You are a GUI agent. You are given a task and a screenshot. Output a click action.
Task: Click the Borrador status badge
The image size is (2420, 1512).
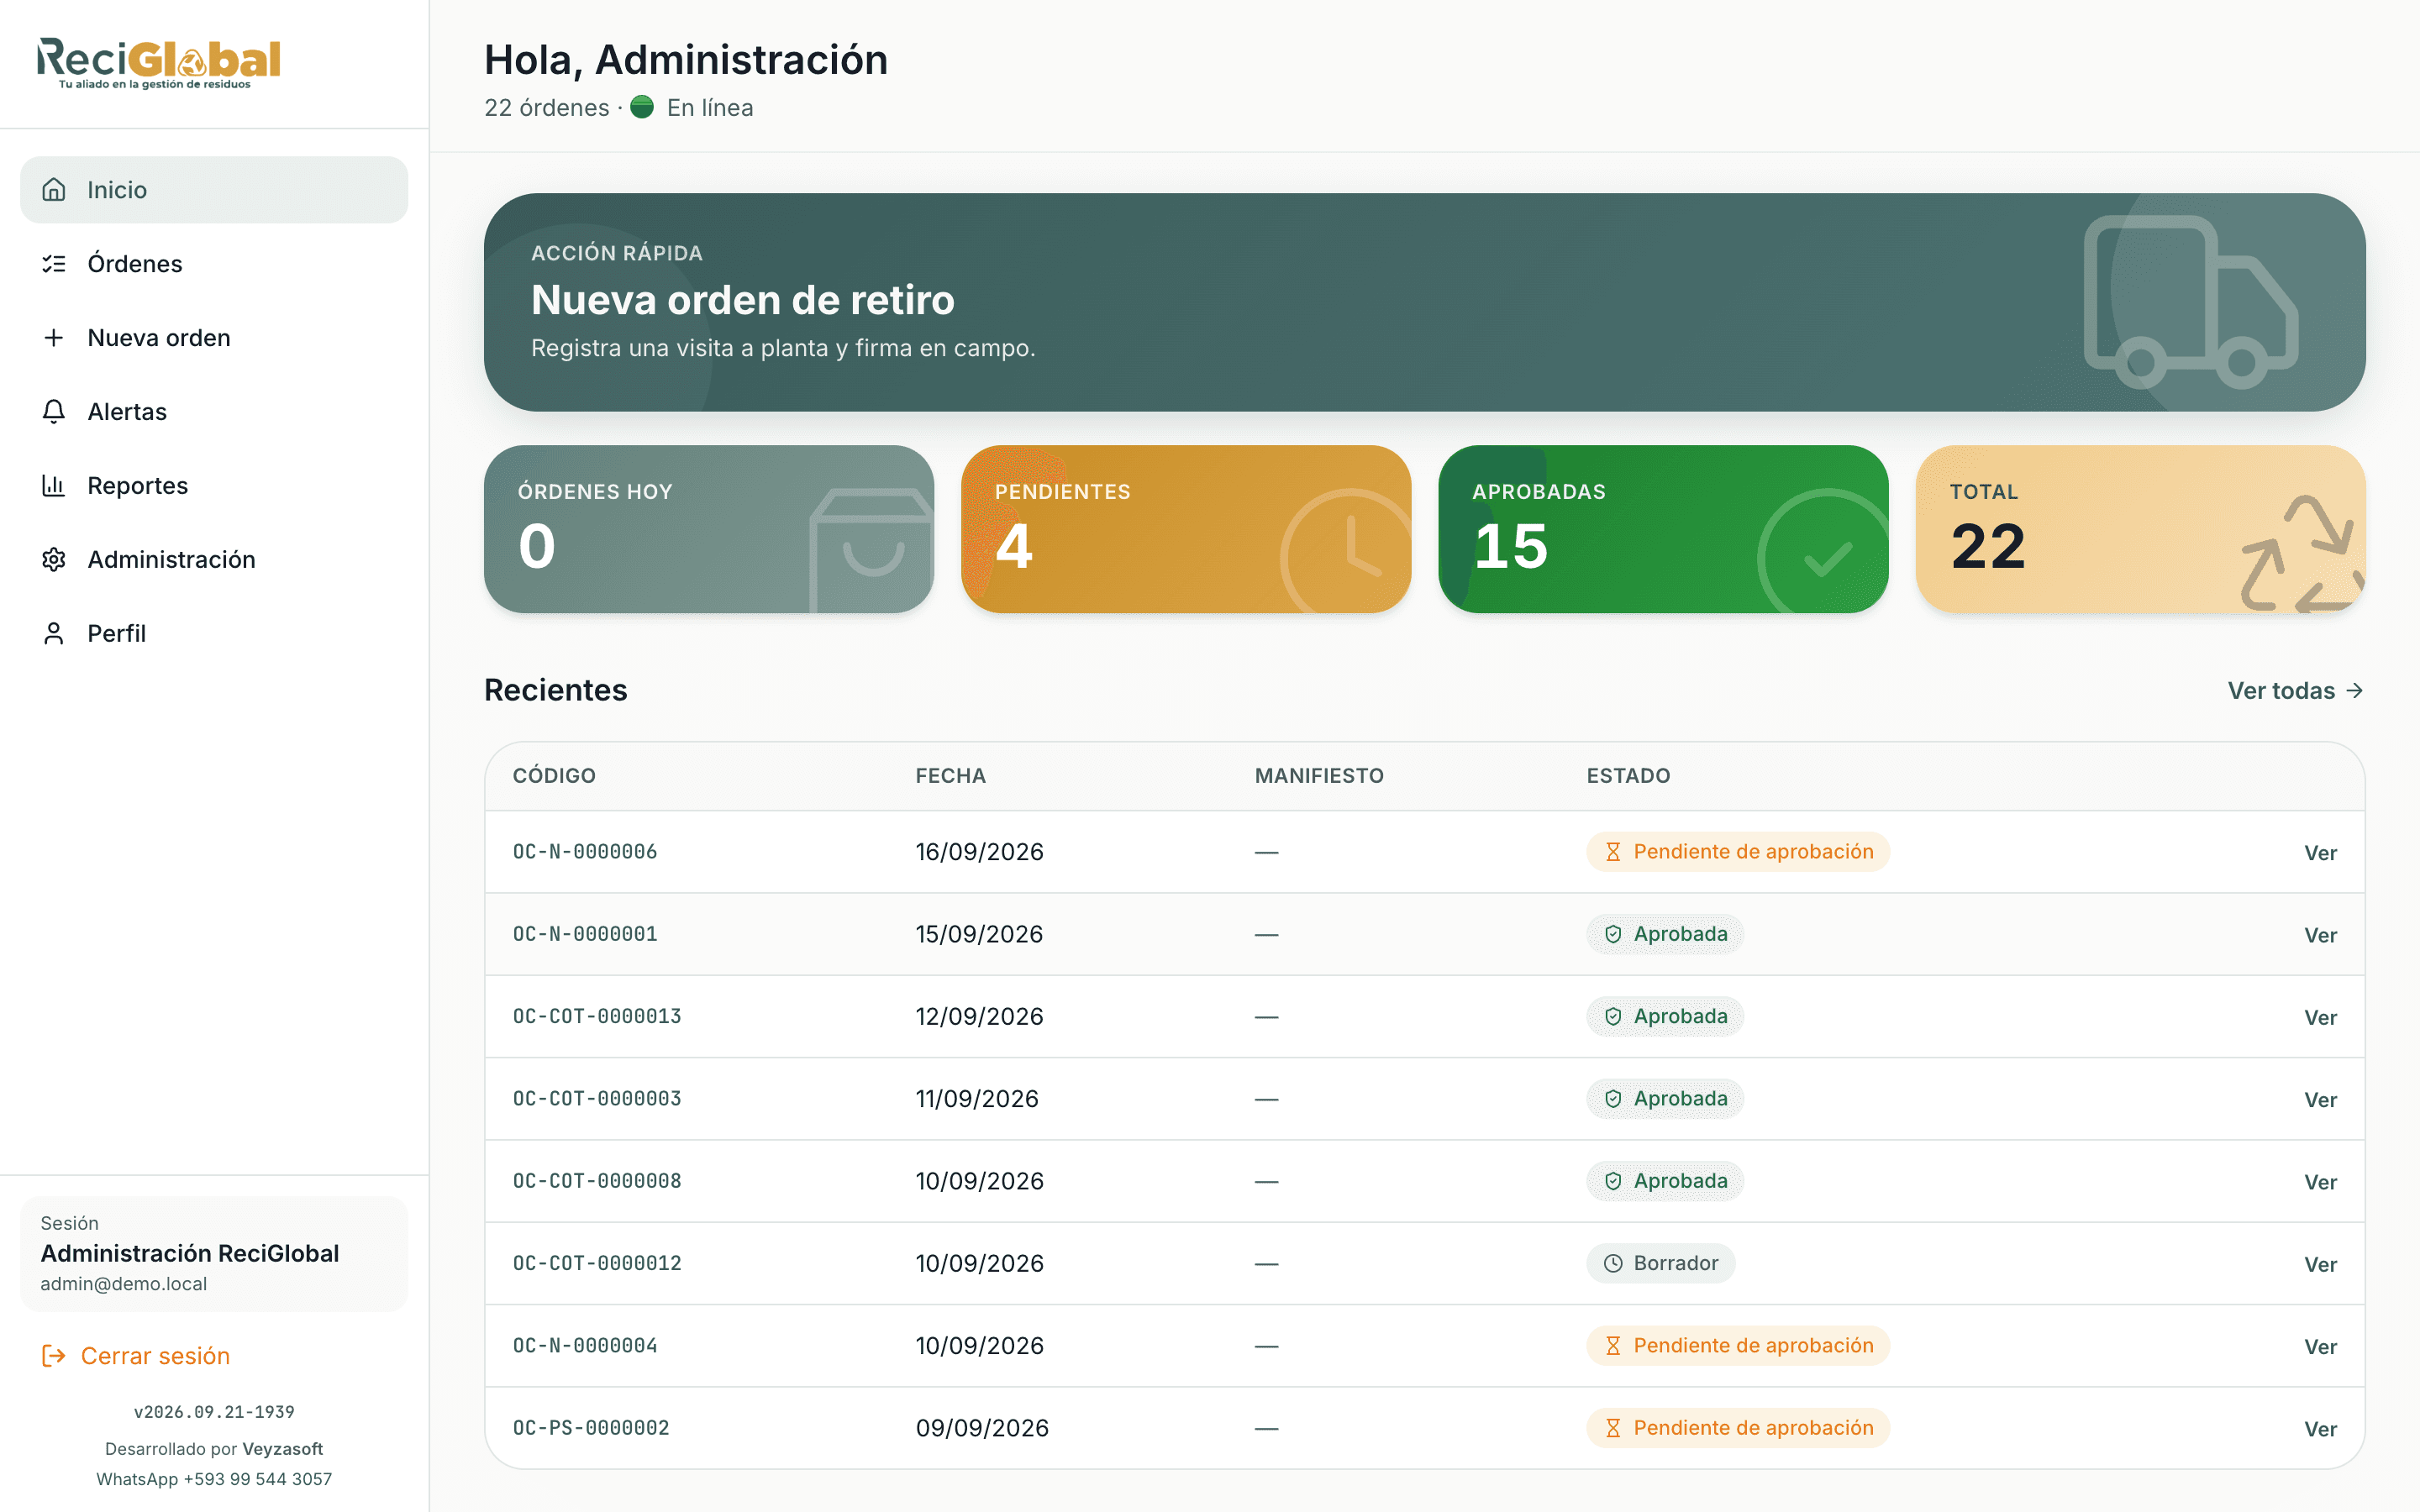(x=1660, y=1263)
